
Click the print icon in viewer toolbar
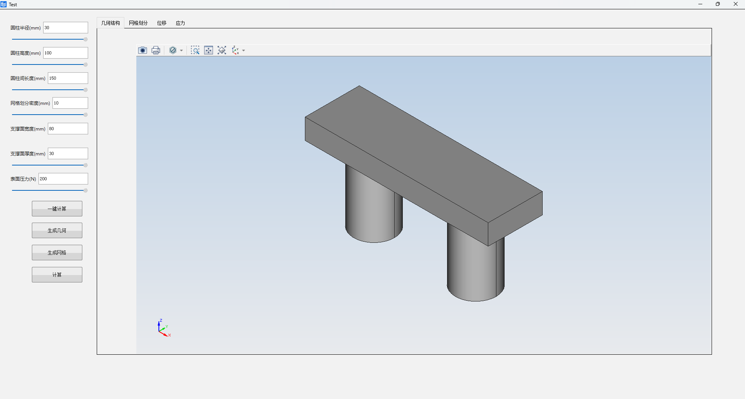(x=156, y=50)
